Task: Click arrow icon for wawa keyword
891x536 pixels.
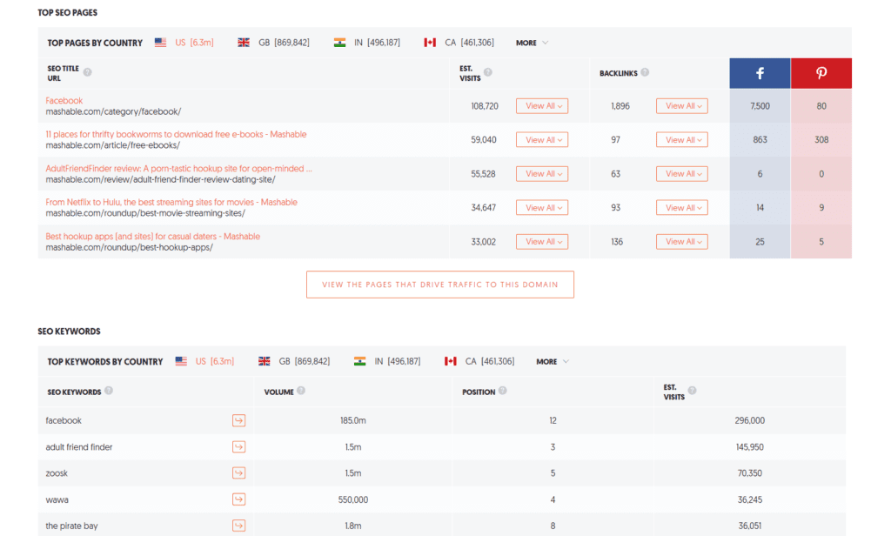Action: (x=238, y=499)
